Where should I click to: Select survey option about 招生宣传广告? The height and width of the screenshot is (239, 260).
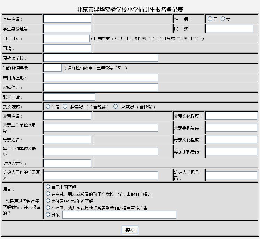coord(48,208)
